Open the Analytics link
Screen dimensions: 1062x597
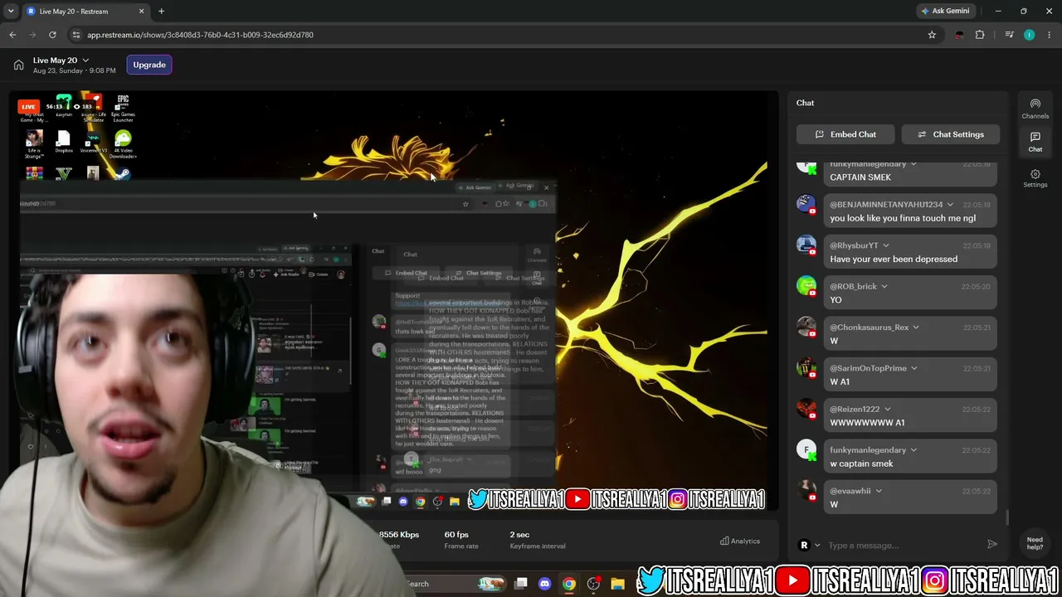pos(740,541)
